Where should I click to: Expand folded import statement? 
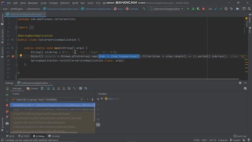pos(31,27)
